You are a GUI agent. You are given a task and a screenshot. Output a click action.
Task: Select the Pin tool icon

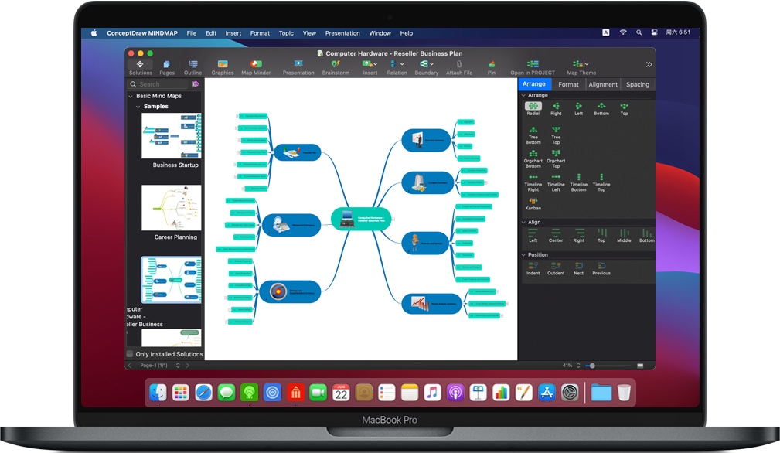491,64
